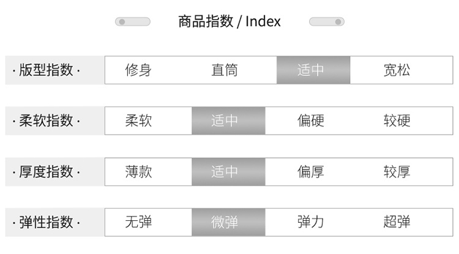
Task: Pick 无弹 elasticity option
Action: pyautogui.click(x=138, y=222)
